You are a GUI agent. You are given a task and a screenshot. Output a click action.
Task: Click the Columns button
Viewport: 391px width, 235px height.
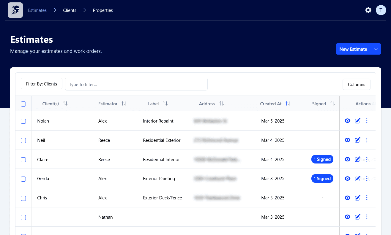(356, 84)
